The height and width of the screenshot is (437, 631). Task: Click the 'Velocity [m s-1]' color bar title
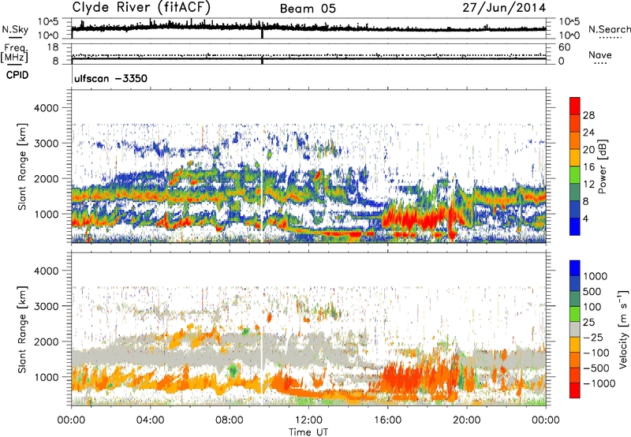pos(623,329)
